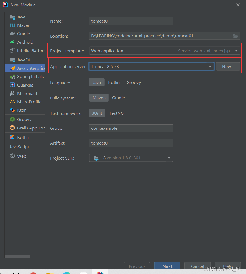Choose Maven build system
Screen dimensions: 246x274
point(99,98)
